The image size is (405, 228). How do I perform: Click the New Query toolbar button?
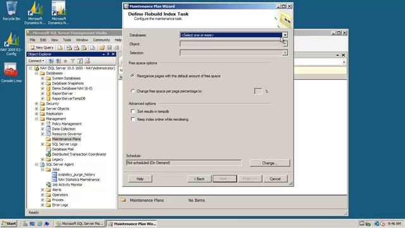click(x=42, y=47)
